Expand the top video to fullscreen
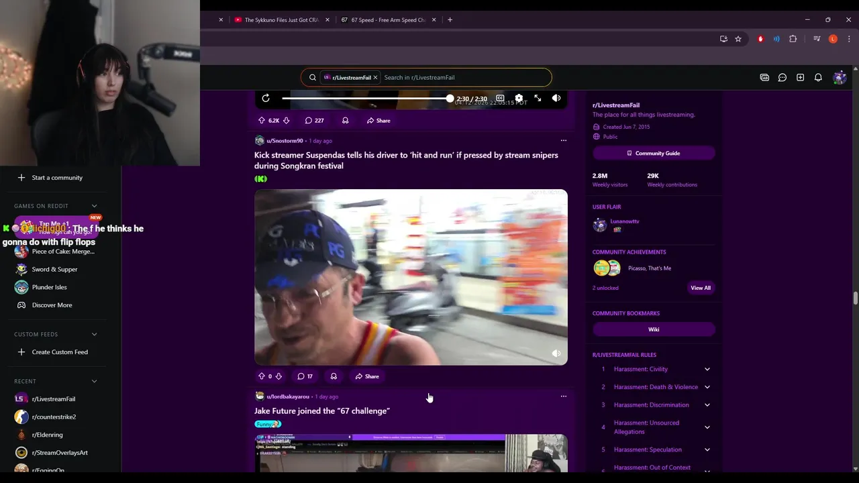This screenshot has width=859, height=483. (538, 99)
